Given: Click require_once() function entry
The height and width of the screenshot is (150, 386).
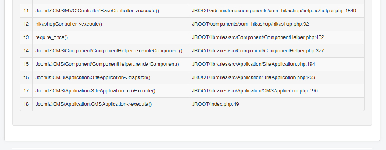Looking at the screenshot, I should [52, 37].
